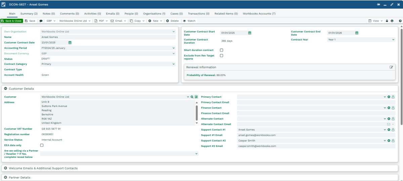This screenshot has height=181, width=403.
Task: Open calendar picker for Customer Contract Date
Action: click(x=70, y=42)
